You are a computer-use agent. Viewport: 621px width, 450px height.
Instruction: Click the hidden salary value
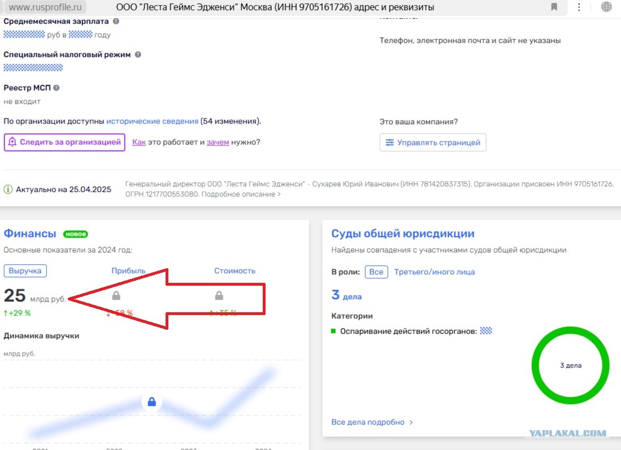(x=24, y=34)
